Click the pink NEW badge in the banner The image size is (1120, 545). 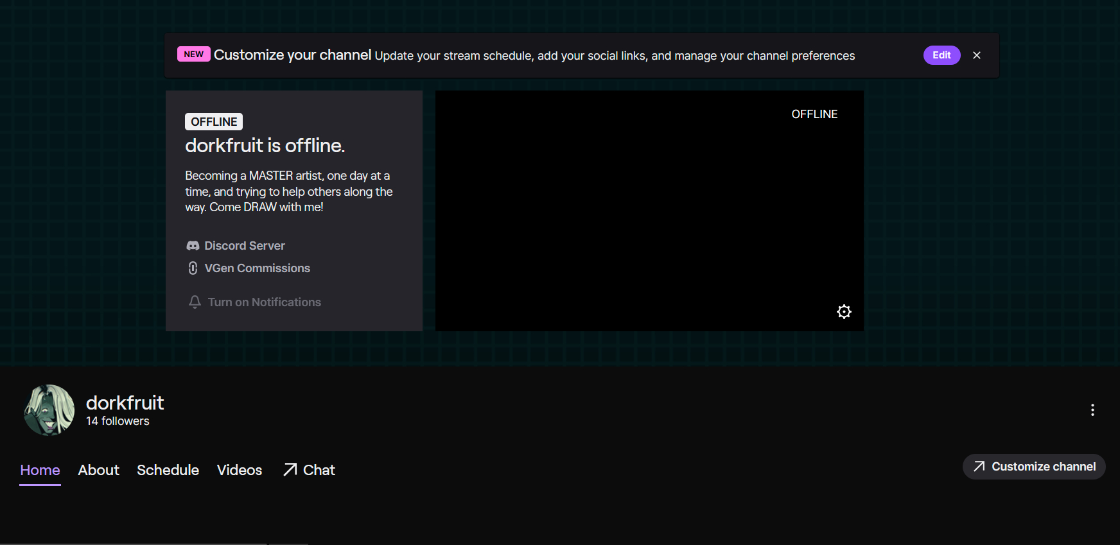pyautogui.click(x=193, y=55)
